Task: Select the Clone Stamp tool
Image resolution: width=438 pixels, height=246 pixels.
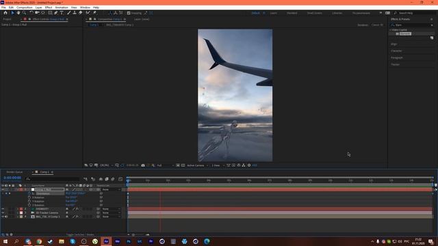Action: pos(75,13)
